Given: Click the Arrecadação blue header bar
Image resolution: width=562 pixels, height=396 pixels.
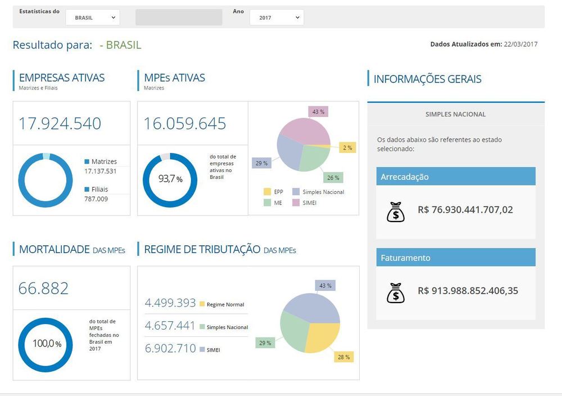Looking at the screenshot, I should [x=456, y=177].
